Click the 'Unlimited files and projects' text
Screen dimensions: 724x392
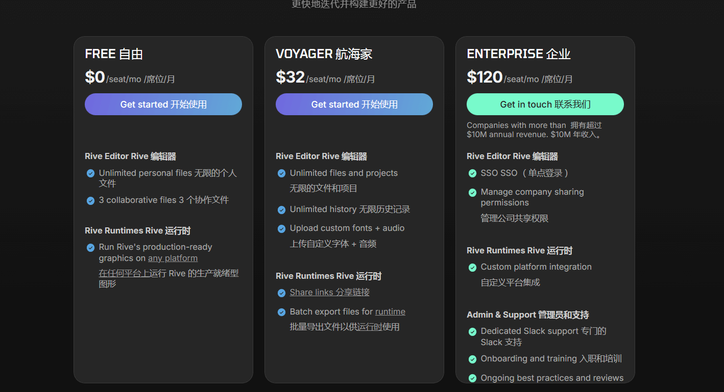tap(344, 173)
